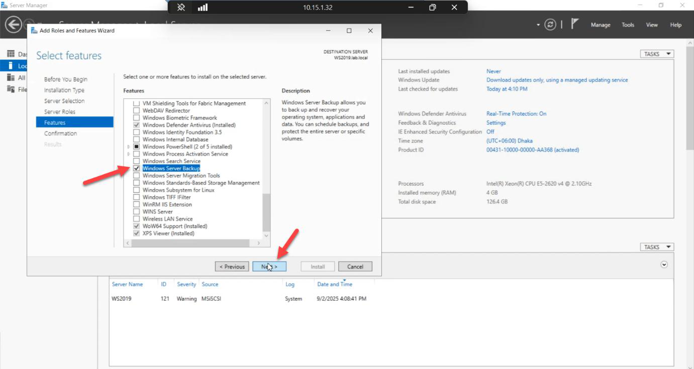
Task: Click the Previous button in wizard
Action: (x=232, y=267)
